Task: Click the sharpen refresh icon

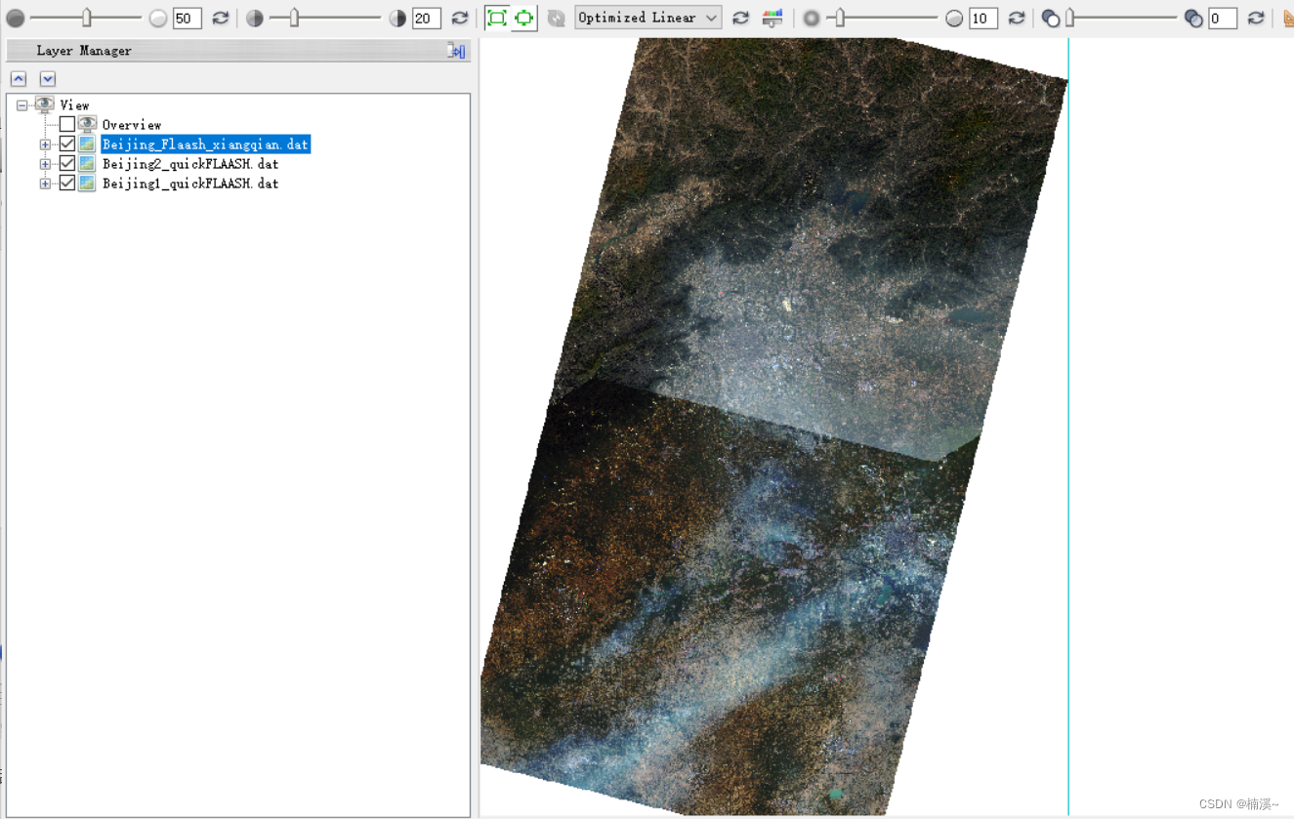Action: 1016,18
